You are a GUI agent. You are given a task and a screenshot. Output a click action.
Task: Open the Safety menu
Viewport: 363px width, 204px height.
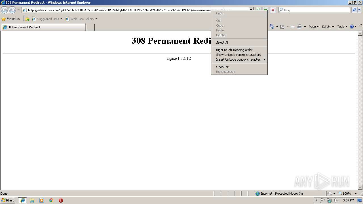click(328, 27)
